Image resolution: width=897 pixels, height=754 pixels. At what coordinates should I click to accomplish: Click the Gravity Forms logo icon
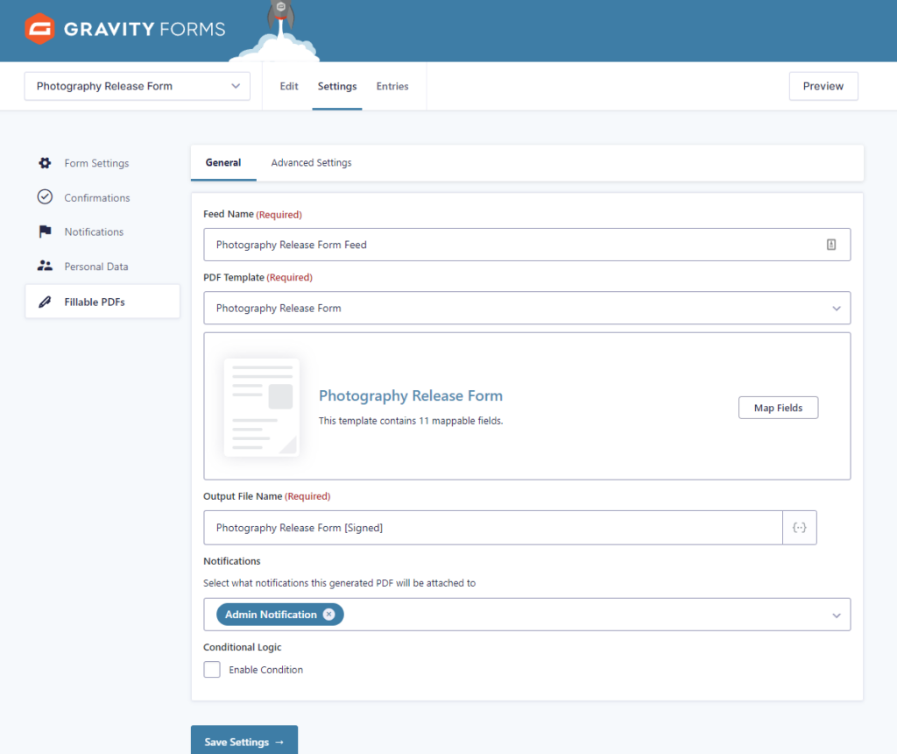(x=39, y=29)
